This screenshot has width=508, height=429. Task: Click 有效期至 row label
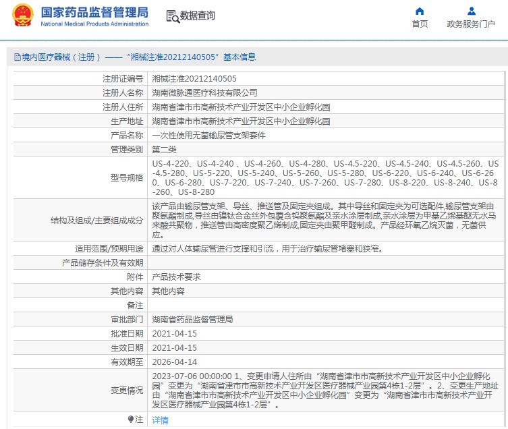coord(127,362)
